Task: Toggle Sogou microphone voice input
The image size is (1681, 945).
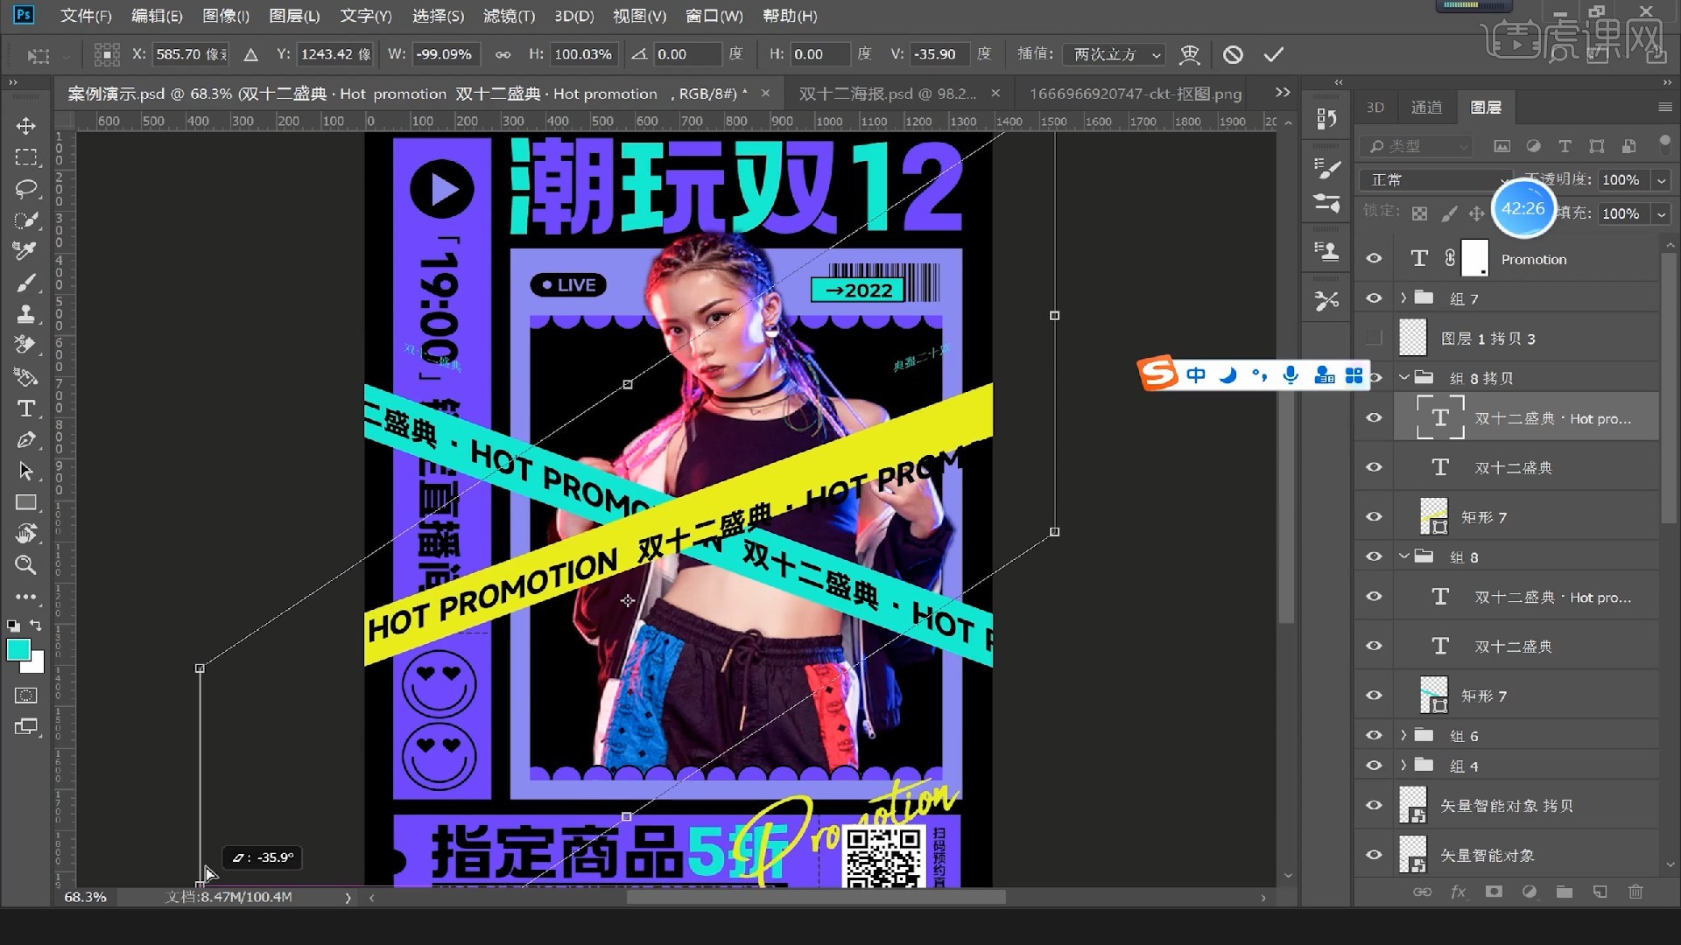Action: point(1291,375)
